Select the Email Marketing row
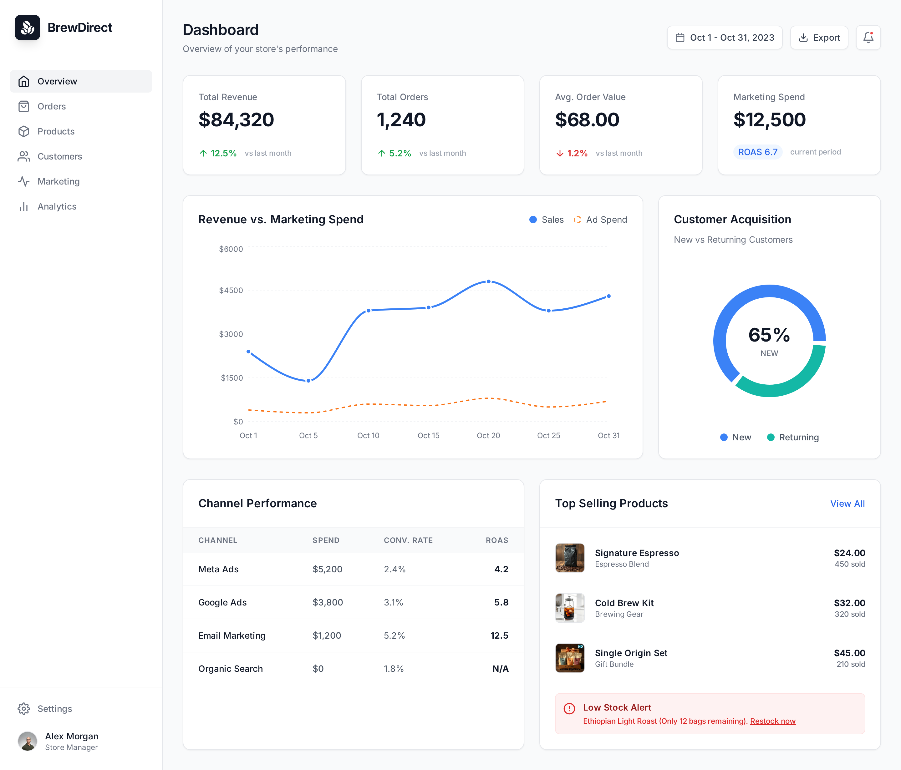 click(353, 635)
